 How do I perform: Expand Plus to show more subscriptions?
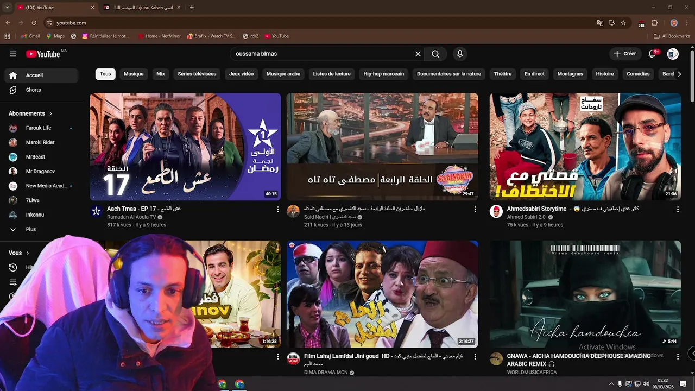tap(41, 230)
